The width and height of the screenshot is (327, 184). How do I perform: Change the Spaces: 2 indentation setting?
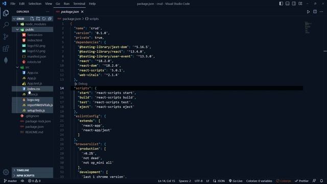coord(185,181)
